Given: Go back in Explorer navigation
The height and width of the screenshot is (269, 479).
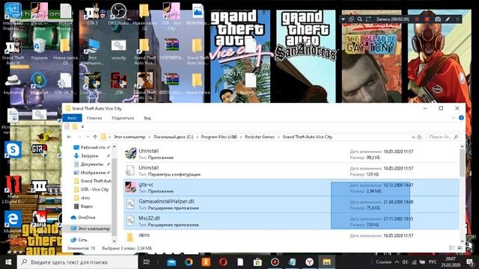Looking at the screenshot, I should click(x=69, y=137).
